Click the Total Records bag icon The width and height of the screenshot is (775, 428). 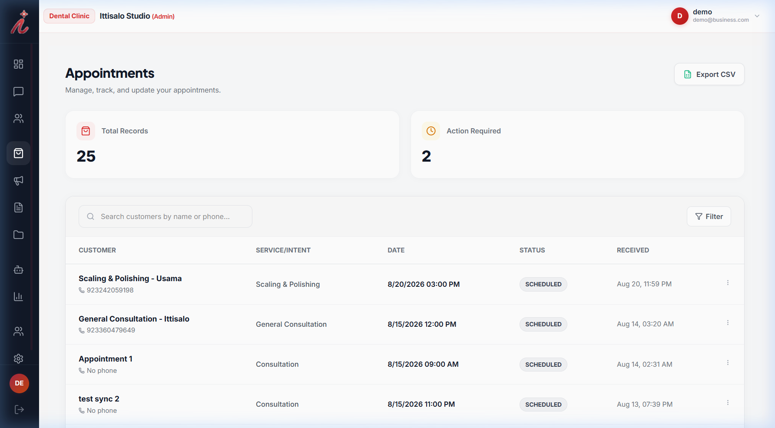click(86, 131)
